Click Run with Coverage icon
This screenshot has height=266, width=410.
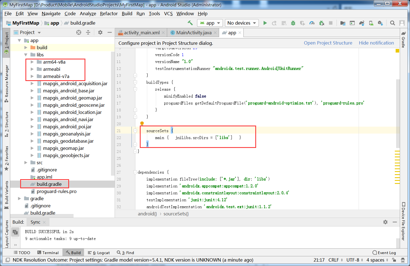(x=303, y=23)
